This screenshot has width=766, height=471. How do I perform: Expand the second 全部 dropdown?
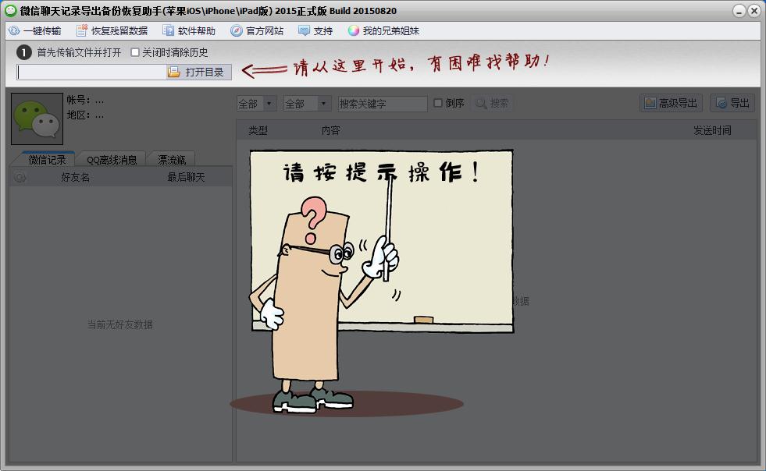[x=308, y=104]
